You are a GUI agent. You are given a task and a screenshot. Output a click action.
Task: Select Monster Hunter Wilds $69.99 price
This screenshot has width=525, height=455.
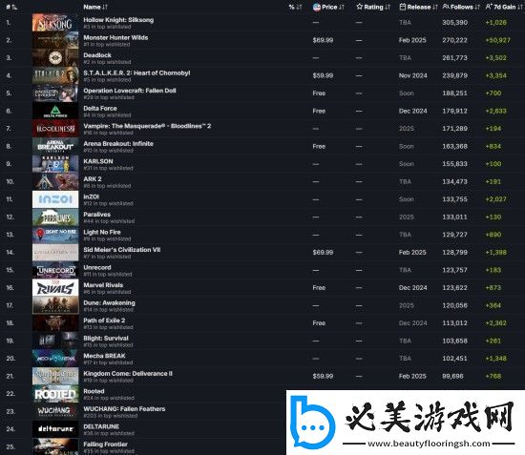pos(323,40)
